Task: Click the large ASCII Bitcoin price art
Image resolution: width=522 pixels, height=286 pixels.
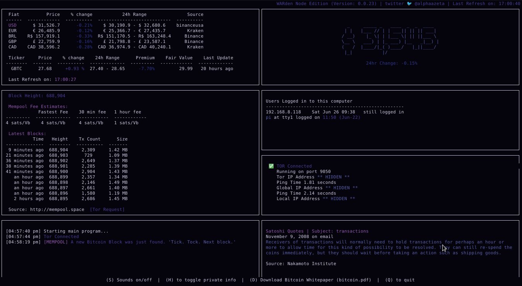Action: [391, 39]
